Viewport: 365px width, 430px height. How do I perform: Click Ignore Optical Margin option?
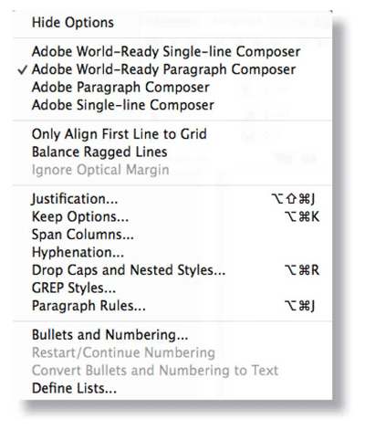coord(172,170)
